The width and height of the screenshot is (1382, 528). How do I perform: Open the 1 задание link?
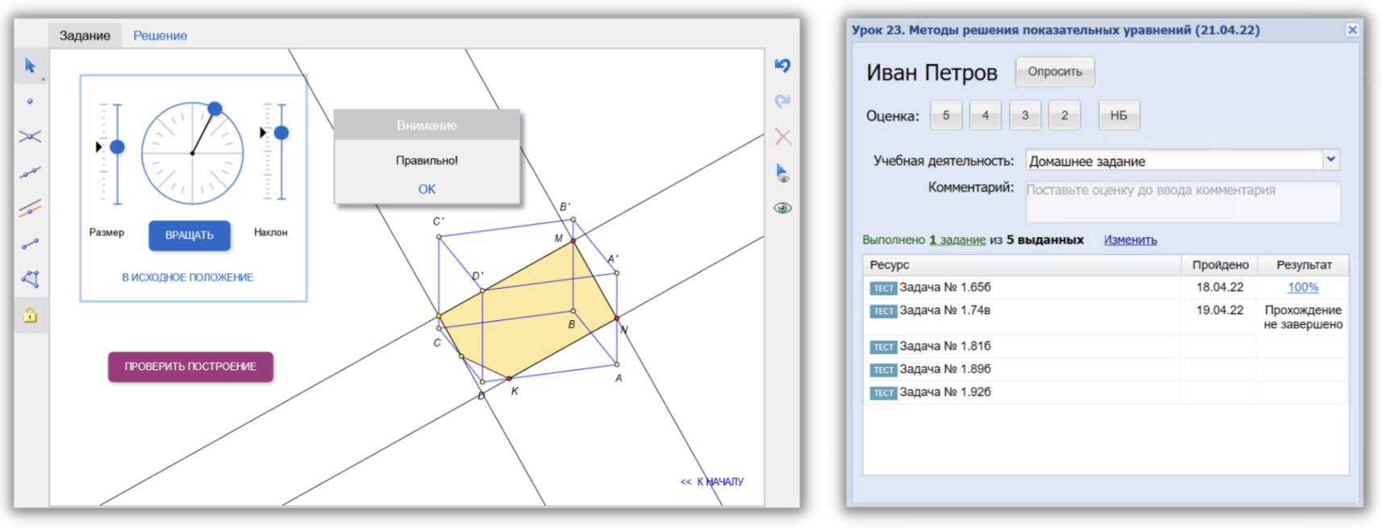point(957,239)
